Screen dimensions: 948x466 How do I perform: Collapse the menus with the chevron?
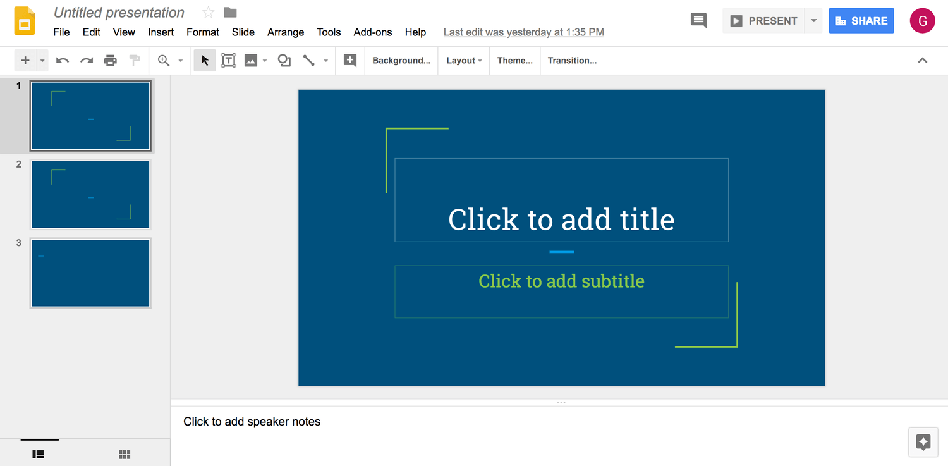click(923, 60)
